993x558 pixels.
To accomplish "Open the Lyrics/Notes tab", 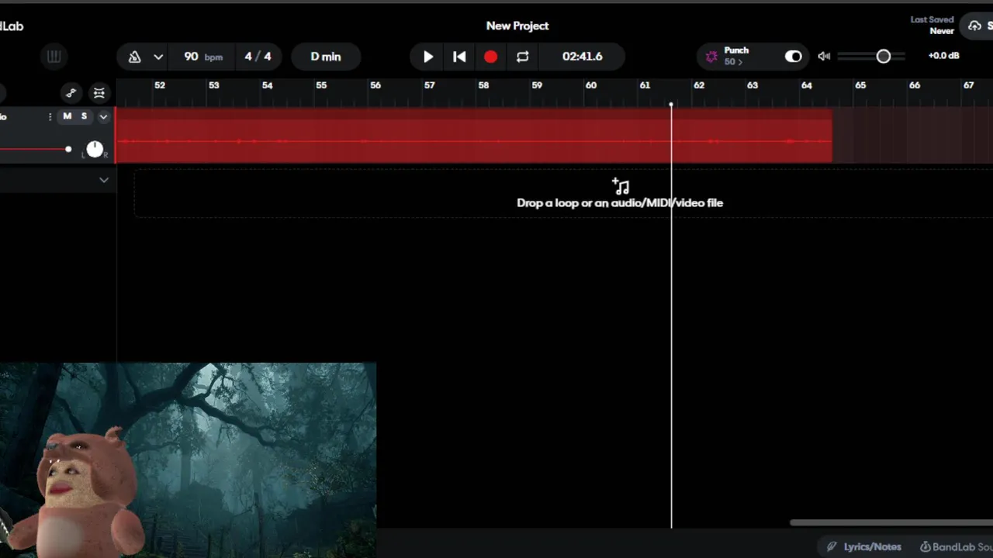I will (864, 546).
